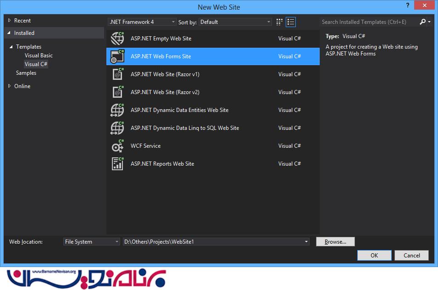This screenshot has width=438, height=290.
Task: Switch to medium icons list view
Action: tap(291, 22)
